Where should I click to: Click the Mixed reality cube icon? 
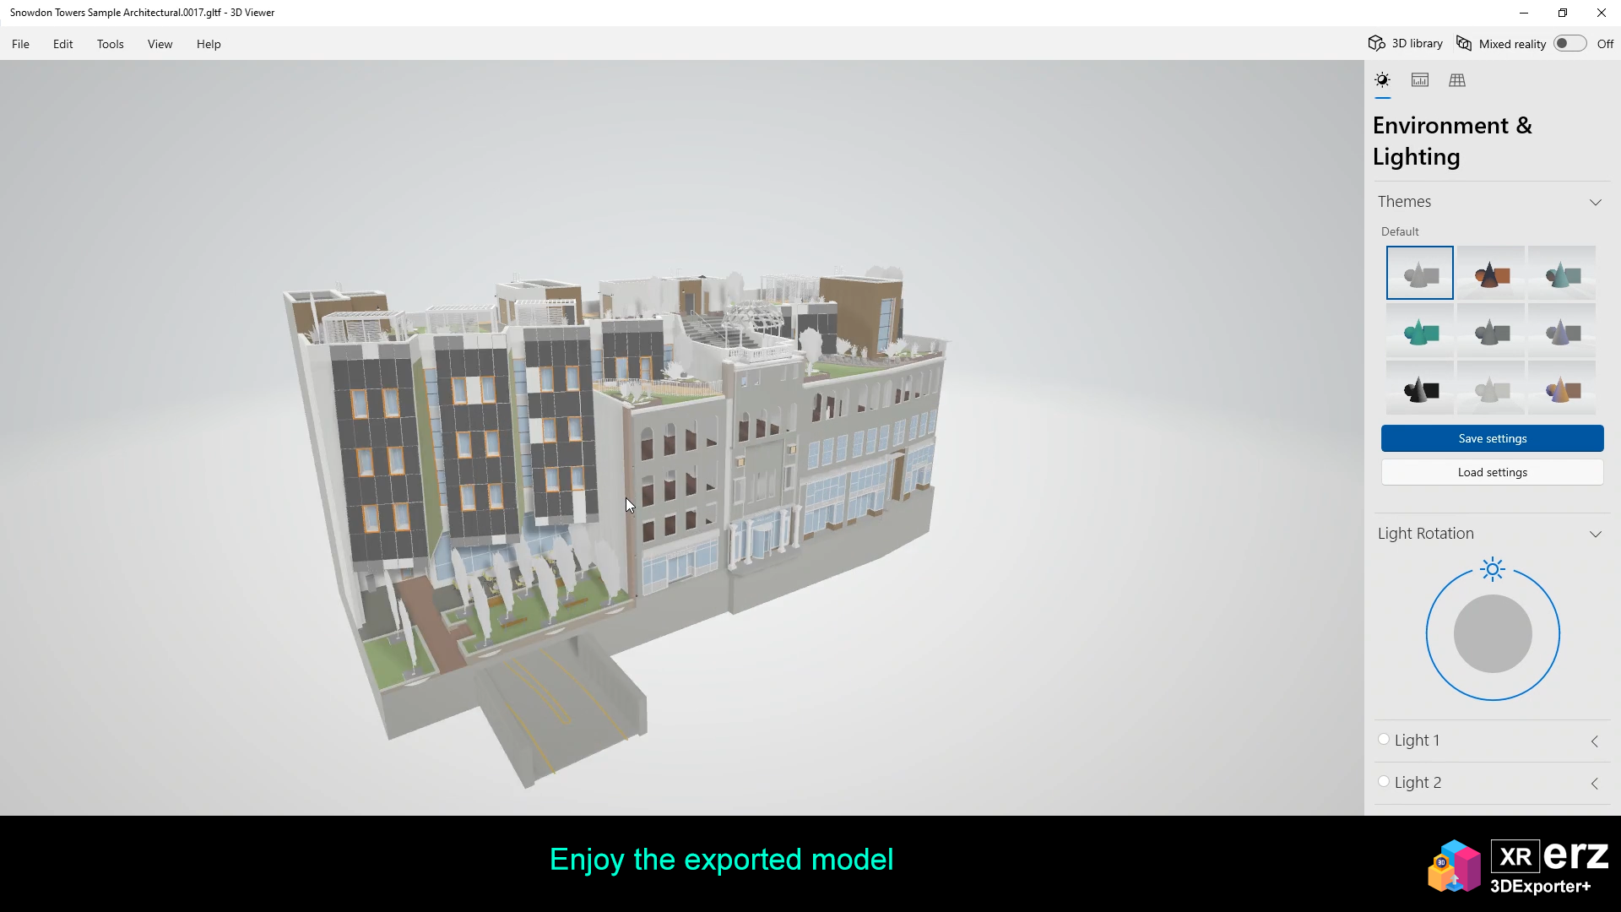tap(1465, 44)
